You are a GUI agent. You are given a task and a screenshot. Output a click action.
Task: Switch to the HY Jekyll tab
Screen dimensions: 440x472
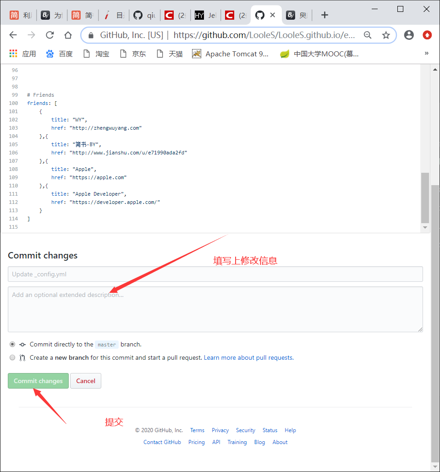pyautogui.click(x=206, y=15)
